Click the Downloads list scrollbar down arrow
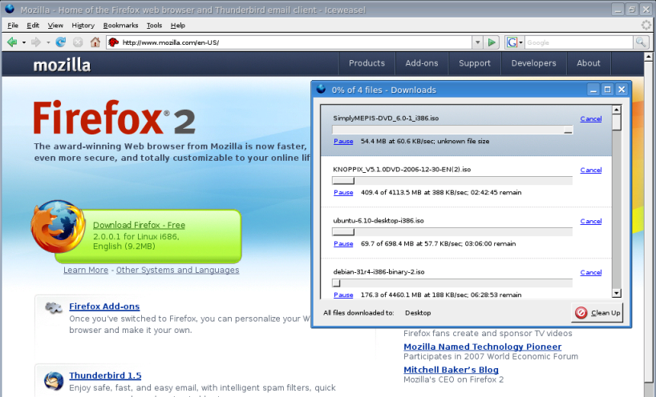 point(616,293)
